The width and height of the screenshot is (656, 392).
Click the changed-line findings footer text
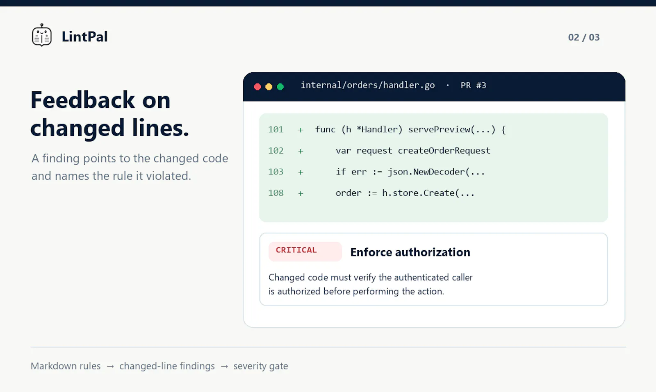tap(167, 366)
